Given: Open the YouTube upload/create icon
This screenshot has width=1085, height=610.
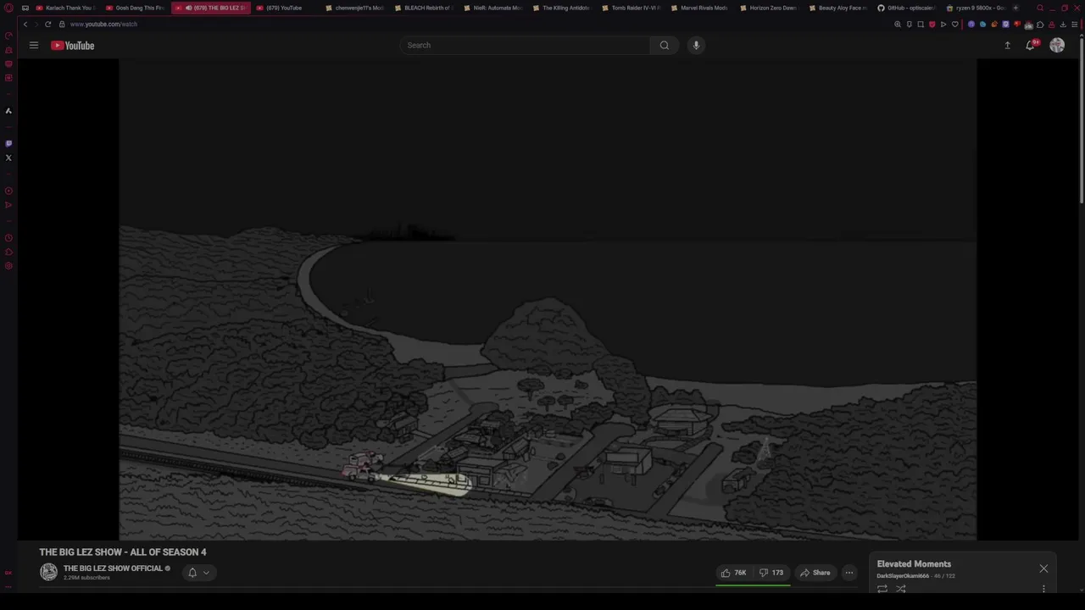Looking at the screenshot, I should pyautogui.click(x=1007, y=45).
